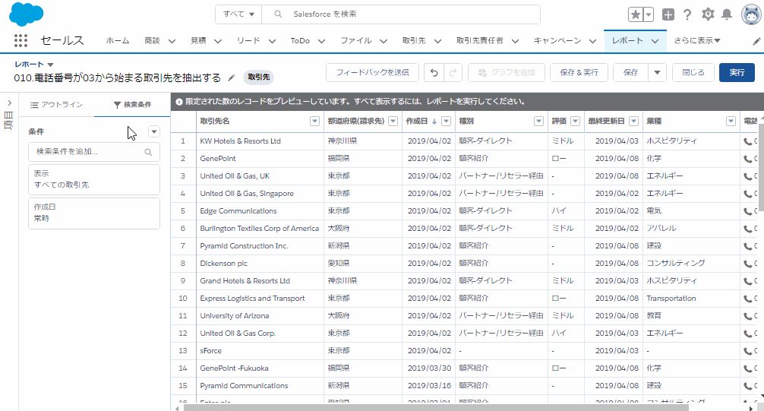
Task: Open the KW Hotels & Resorts Ltd record
Action: point(240,141)
